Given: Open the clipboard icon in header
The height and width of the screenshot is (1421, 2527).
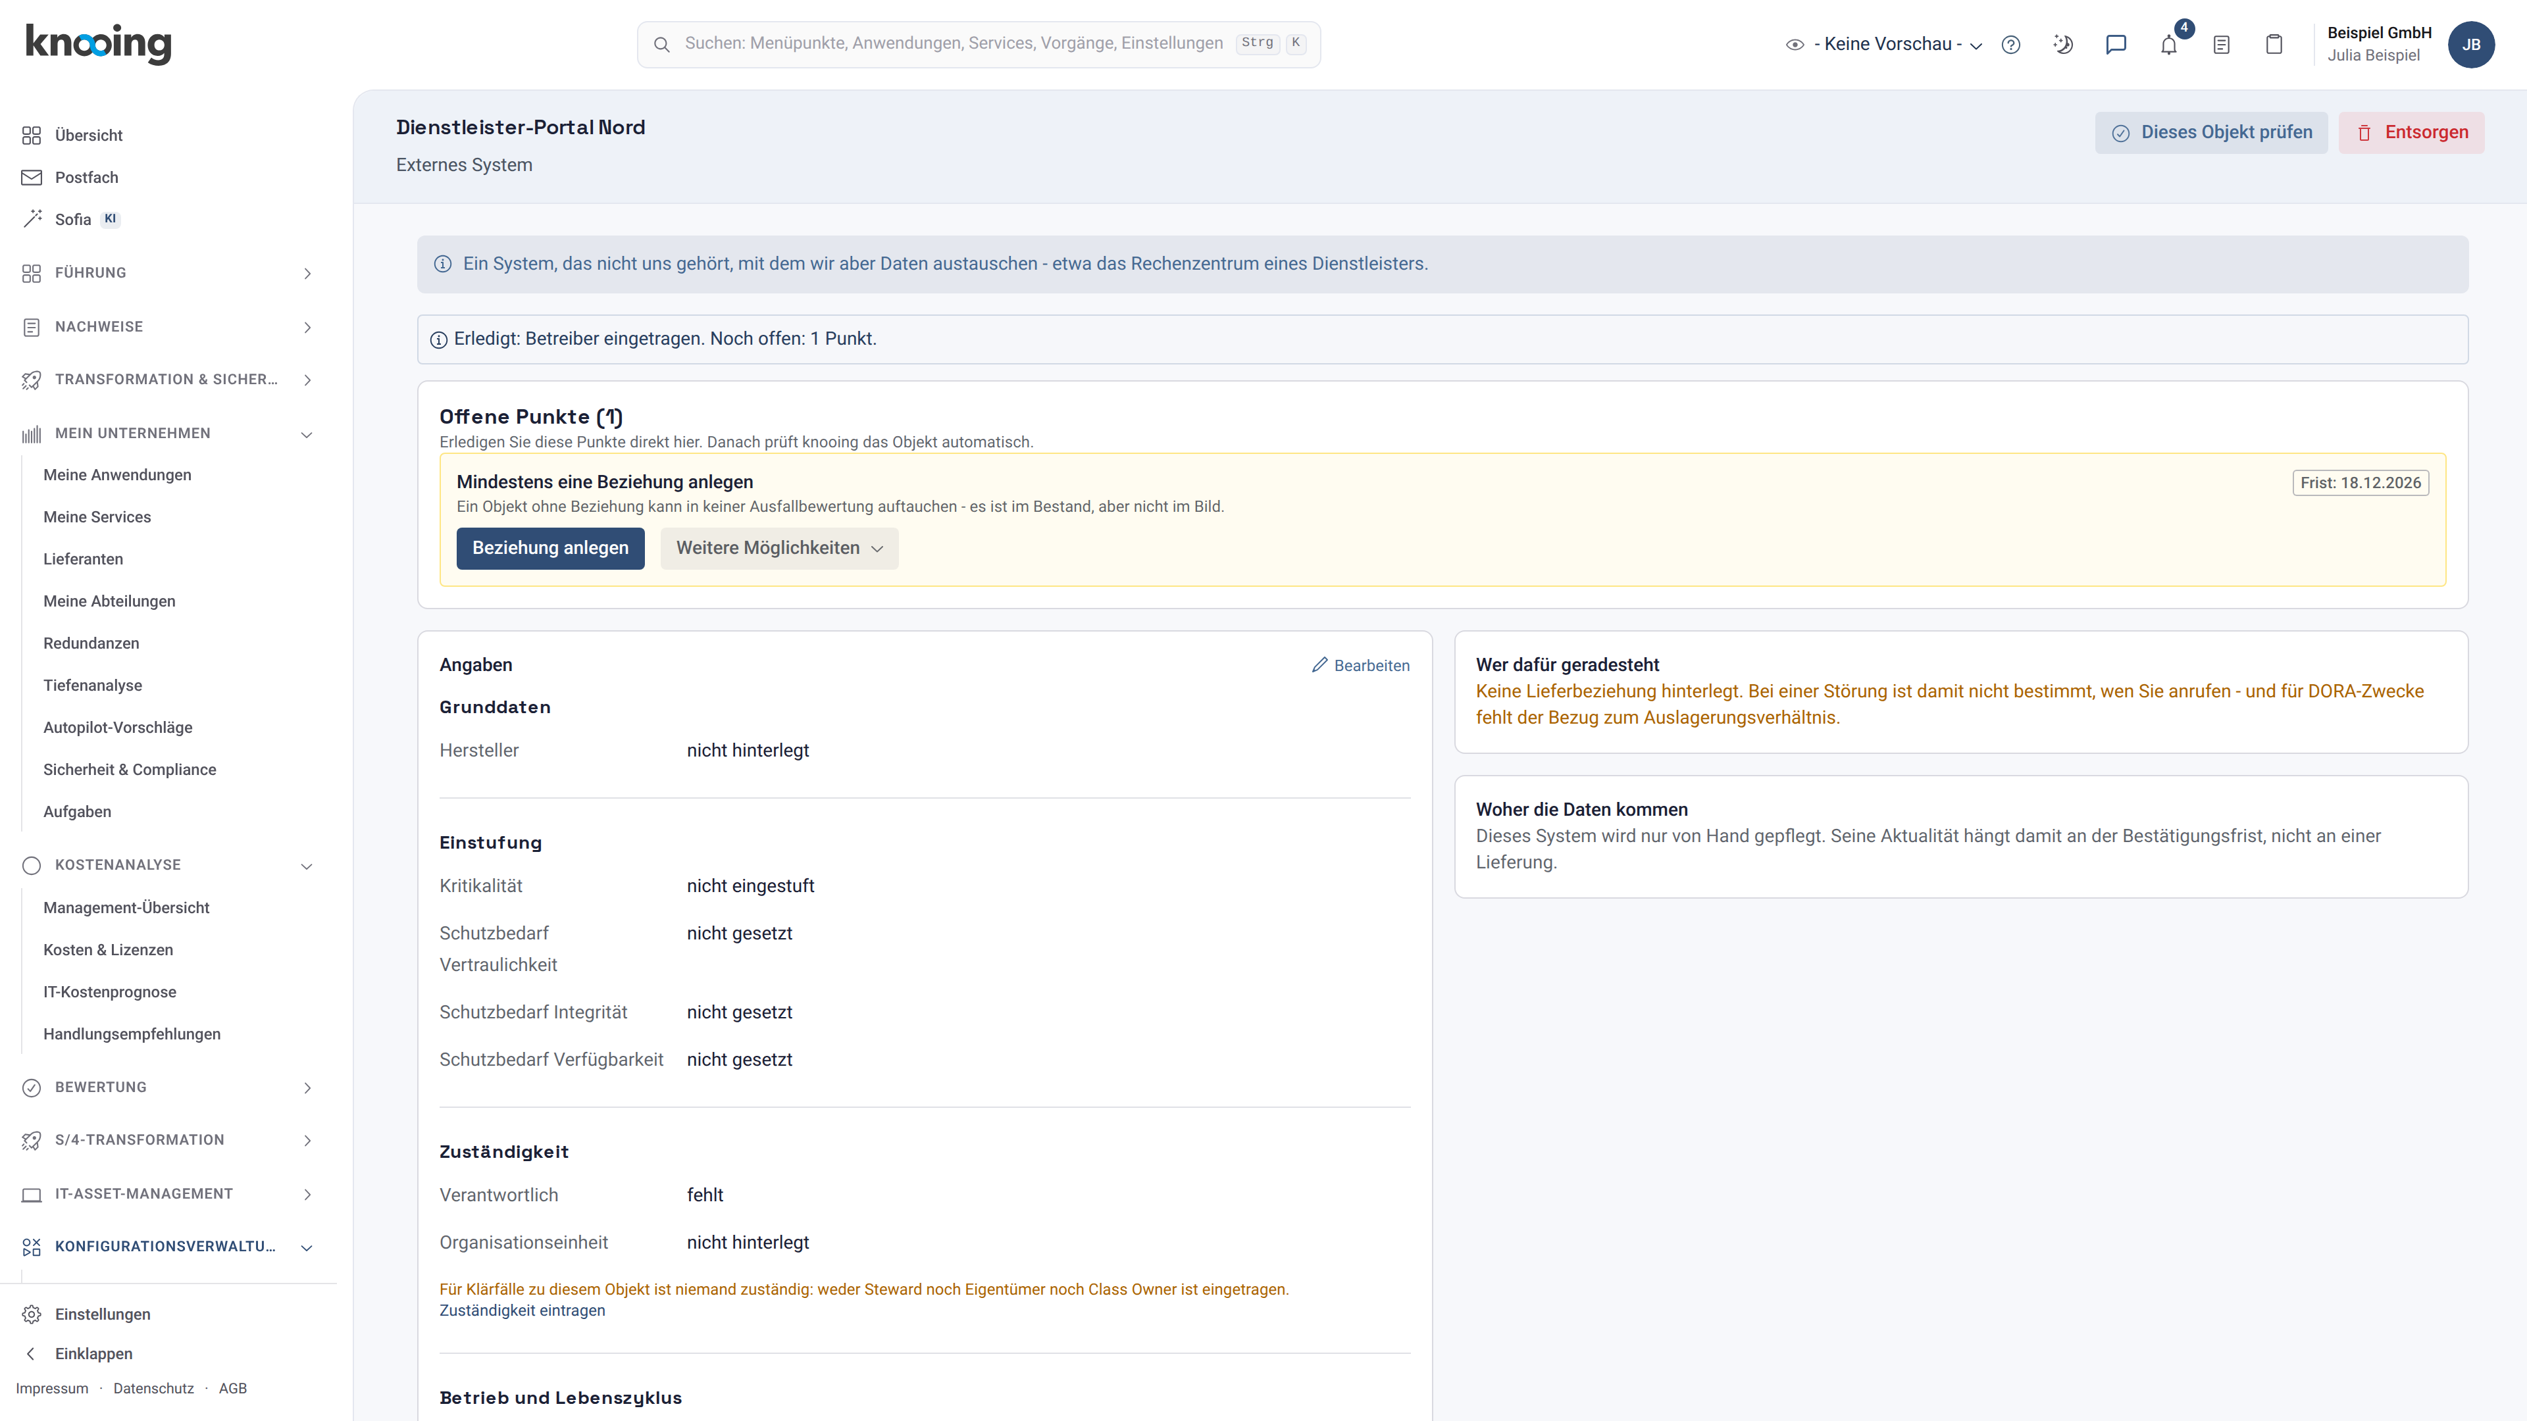Looking at the screenshot, I should (x=2274, y=44).
